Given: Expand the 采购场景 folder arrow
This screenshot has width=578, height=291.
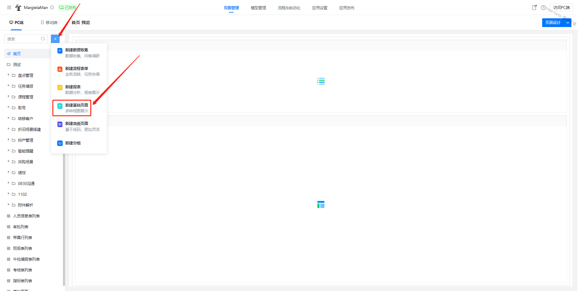Looking at the screenshot, I should [8, 162].
